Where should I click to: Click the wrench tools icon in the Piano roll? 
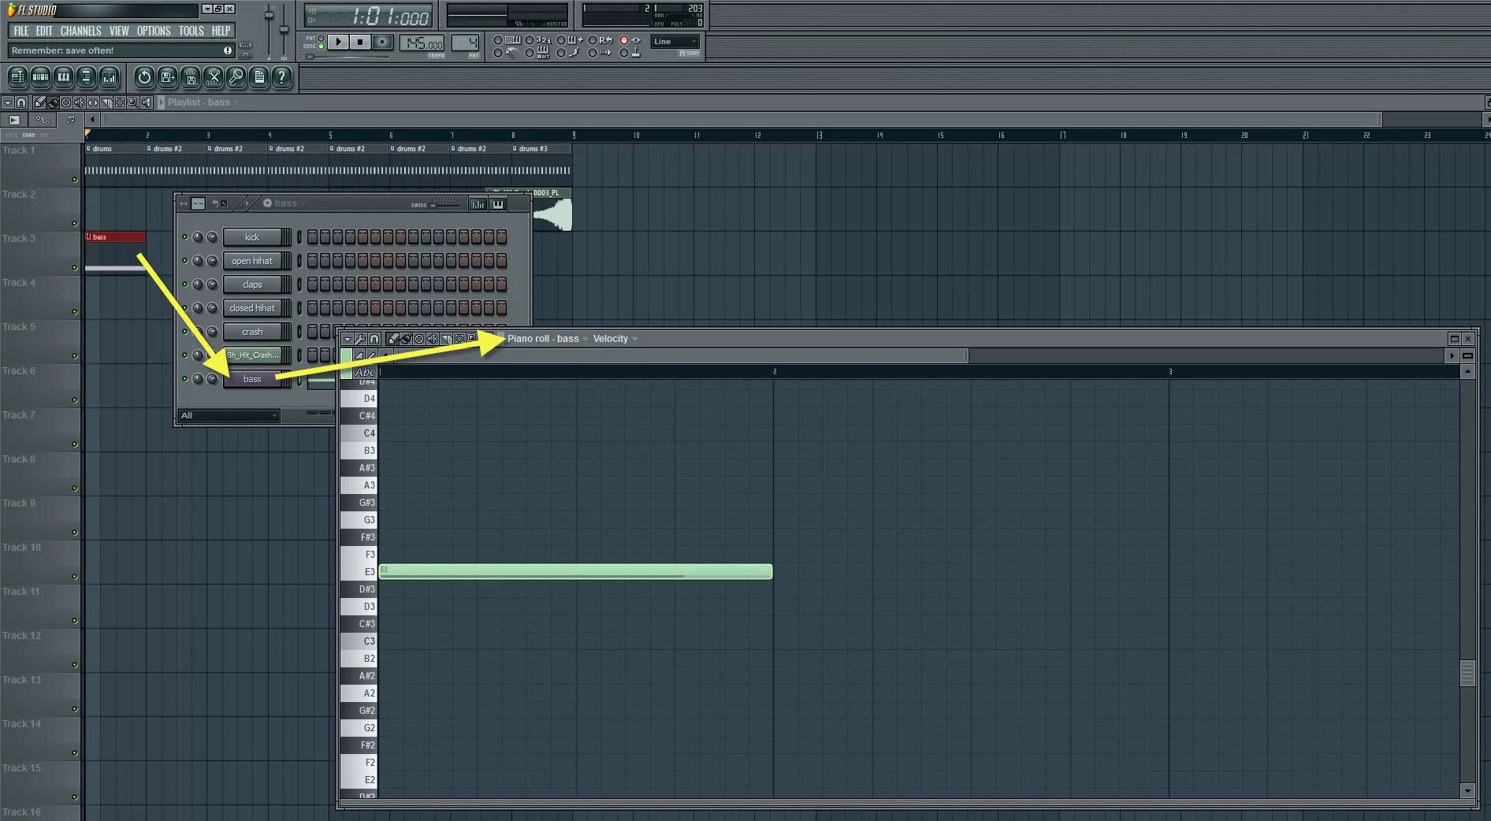tap(360, 339)
